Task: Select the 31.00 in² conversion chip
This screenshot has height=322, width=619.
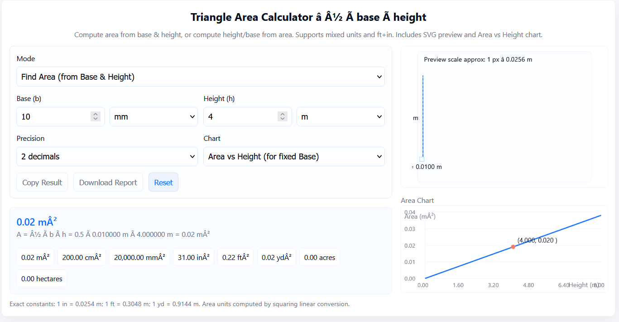Action: [193, 257]
